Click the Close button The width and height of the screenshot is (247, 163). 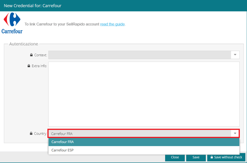tap(175, 157)
